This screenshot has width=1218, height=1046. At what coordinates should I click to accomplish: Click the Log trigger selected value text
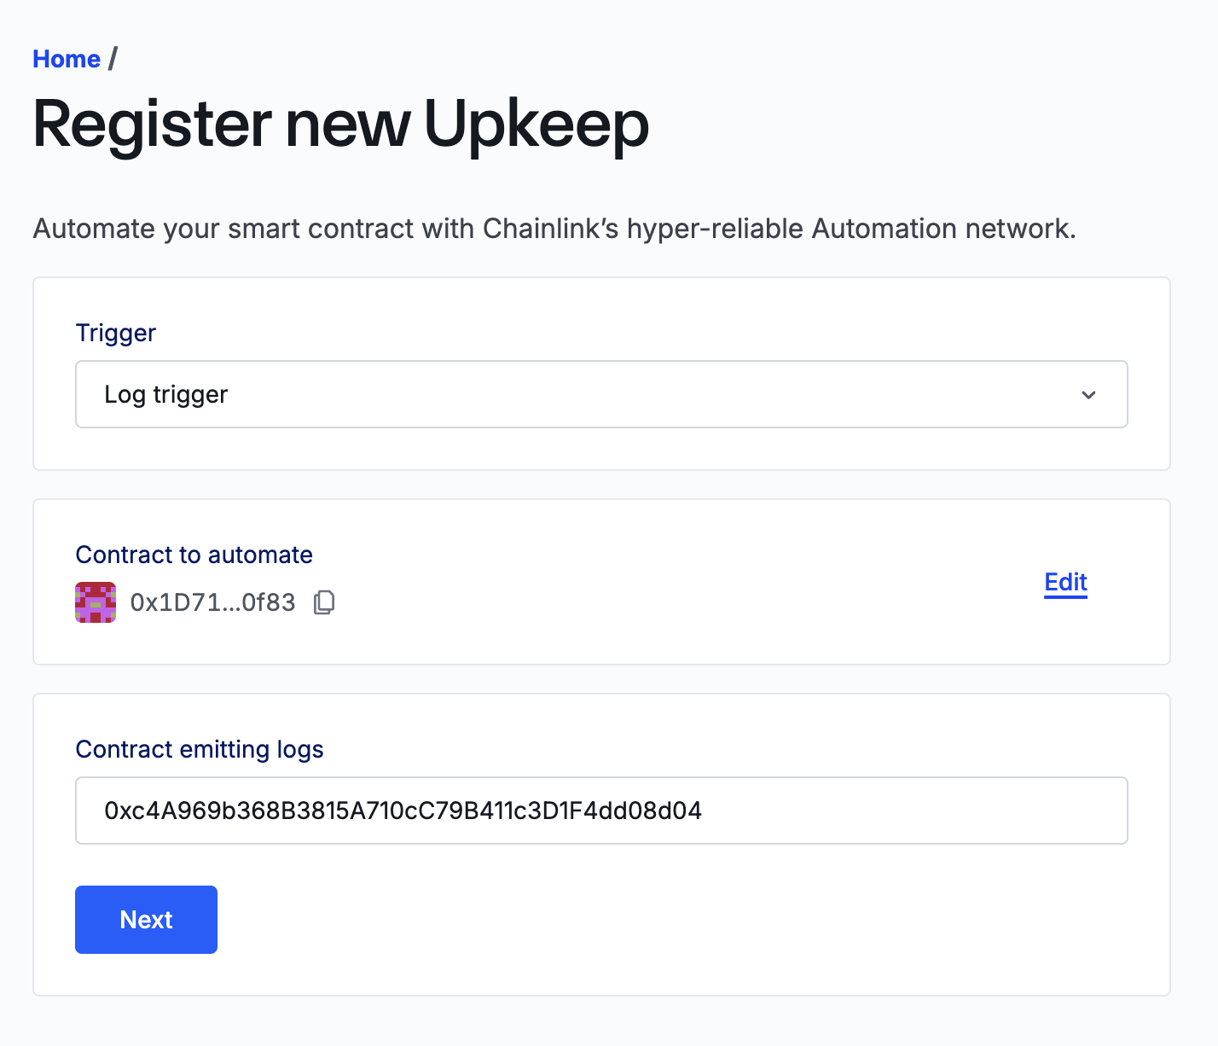click(166, 394)
